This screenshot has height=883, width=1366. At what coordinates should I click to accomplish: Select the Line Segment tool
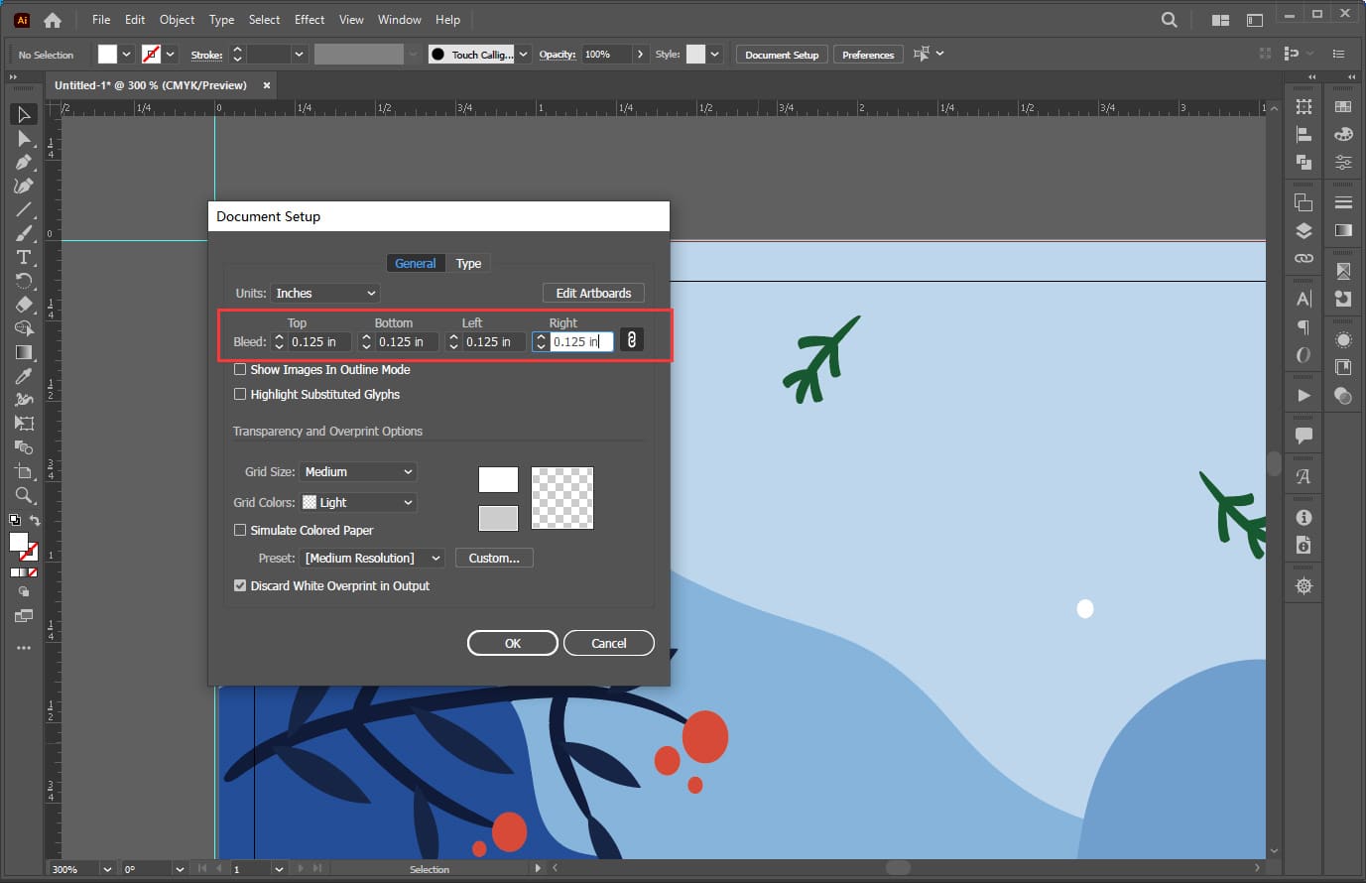pos(24,209)
